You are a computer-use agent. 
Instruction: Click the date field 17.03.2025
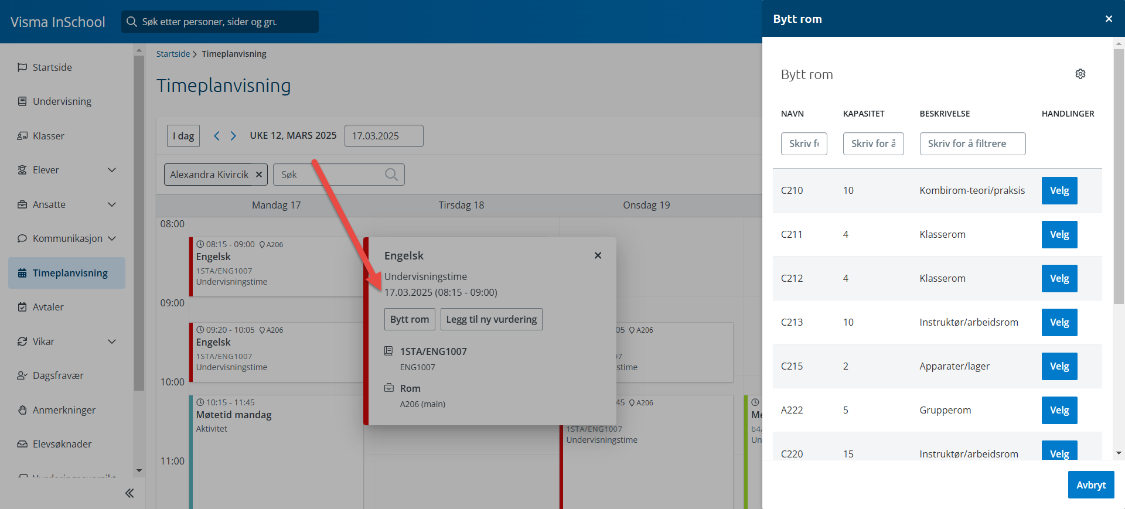click(x=384, y=136)
